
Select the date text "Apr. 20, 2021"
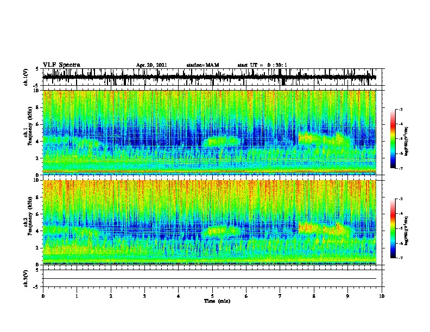click(151, 65)
